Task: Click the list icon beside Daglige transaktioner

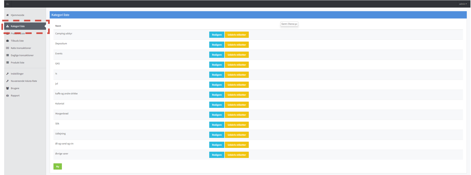Action: (x=7, y=55)
